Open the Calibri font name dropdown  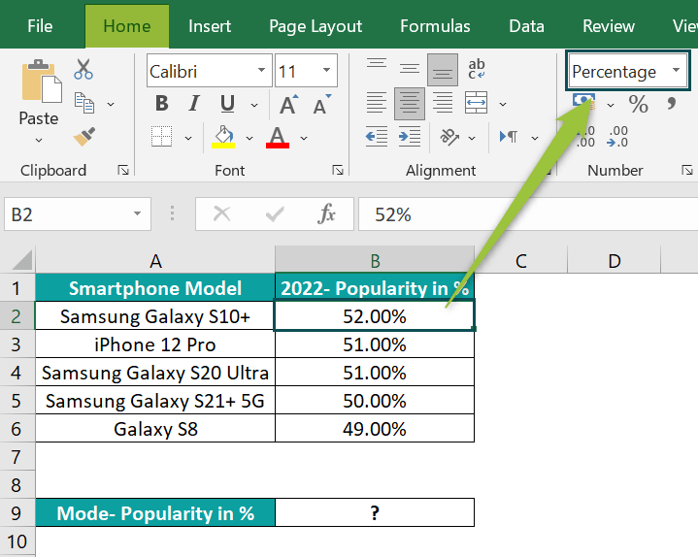(x=262, y=70)
